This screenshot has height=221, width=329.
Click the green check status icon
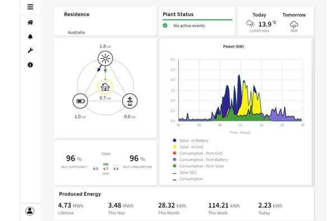coord(165,26)
